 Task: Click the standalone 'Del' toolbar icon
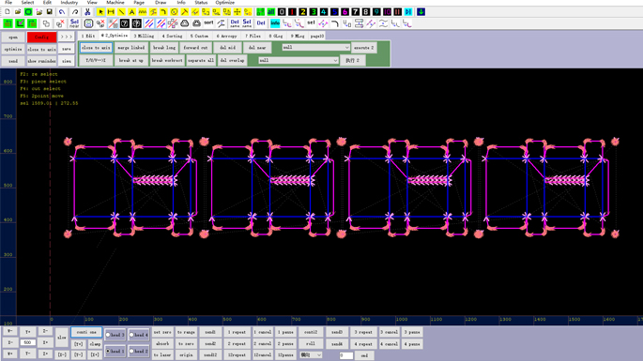(261, 23)
